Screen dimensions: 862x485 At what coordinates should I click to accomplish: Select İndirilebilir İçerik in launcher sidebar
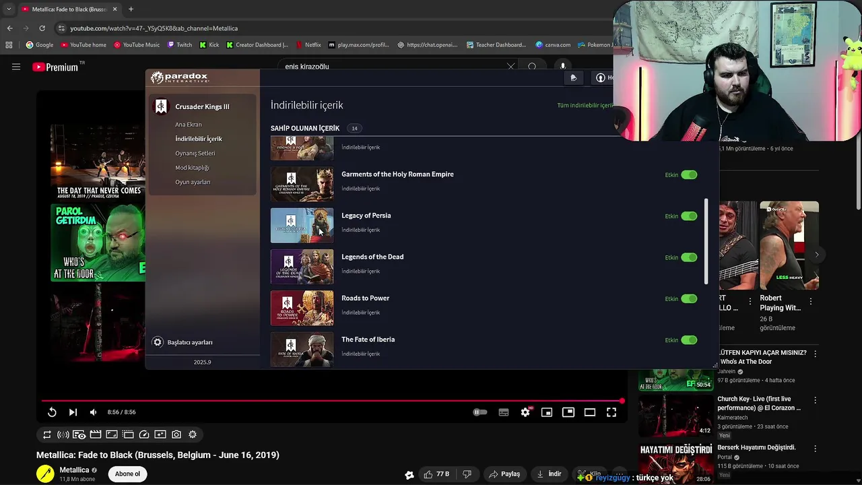click(199, 139)
